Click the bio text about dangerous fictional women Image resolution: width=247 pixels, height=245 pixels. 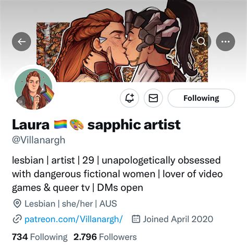tap(117, 174)
